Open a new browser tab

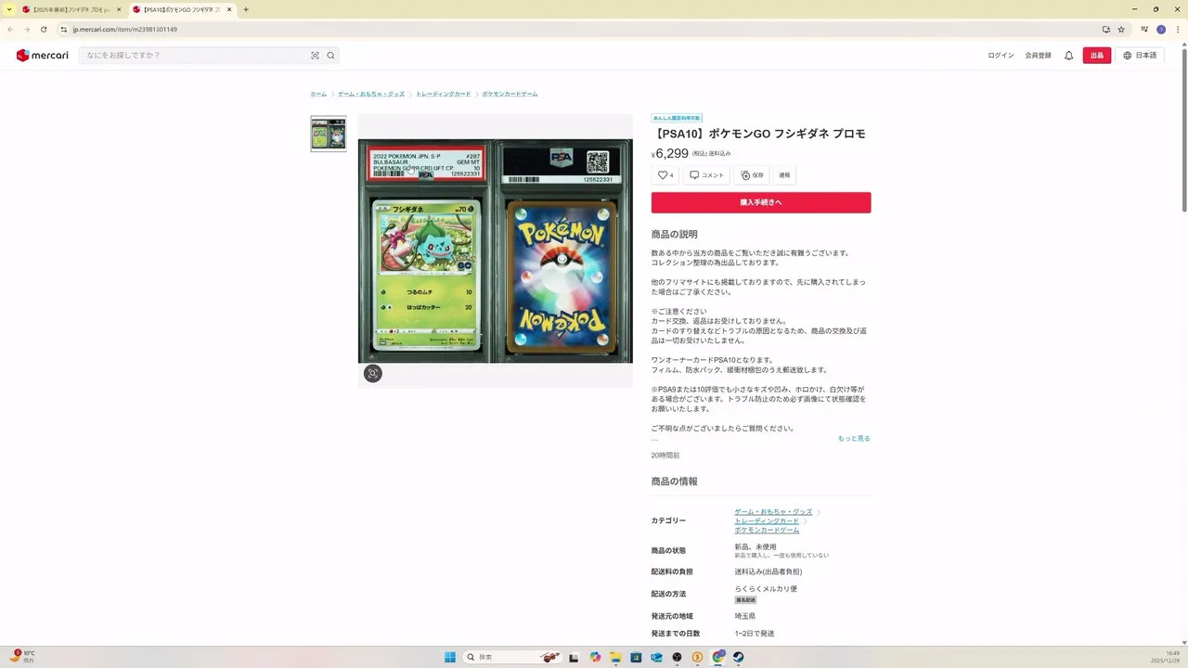click(246, 9)
